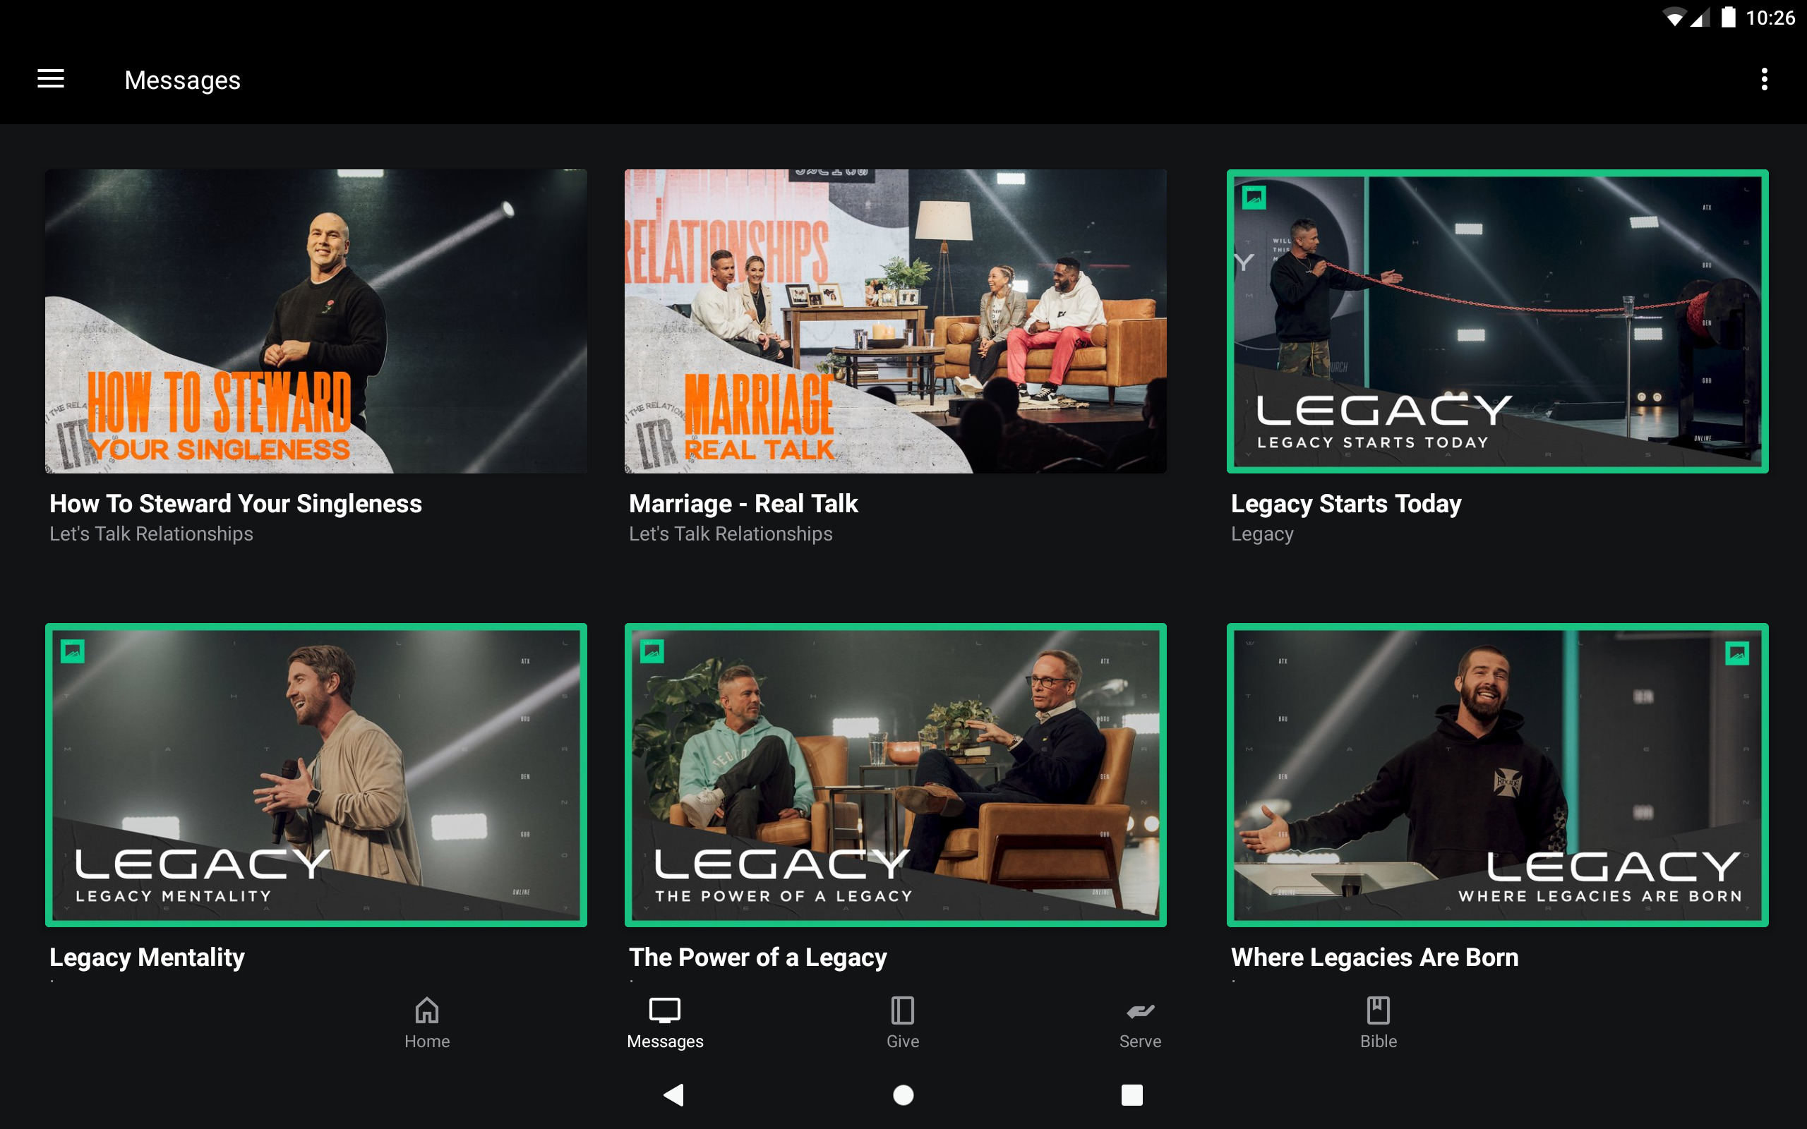Image resolution: width=1807 pixels, height=1129 pixels.
Task: Check the battery status icon
Action: 1729,17
